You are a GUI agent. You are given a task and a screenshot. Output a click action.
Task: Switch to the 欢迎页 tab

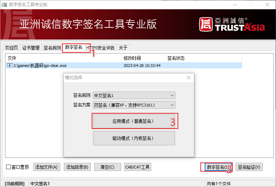coord(11,48)
